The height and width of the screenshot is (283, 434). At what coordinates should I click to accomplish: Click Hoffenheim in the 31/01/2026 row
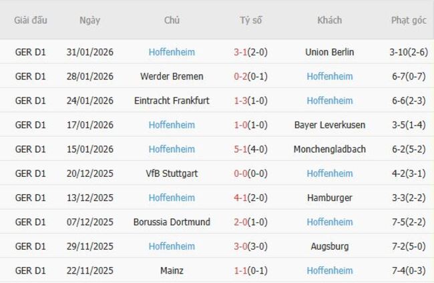[x=172, y=52]
